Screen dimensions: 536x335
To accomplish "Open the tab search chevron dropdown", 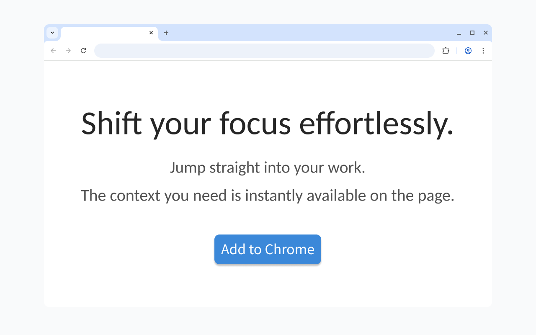I will point(52,33).
